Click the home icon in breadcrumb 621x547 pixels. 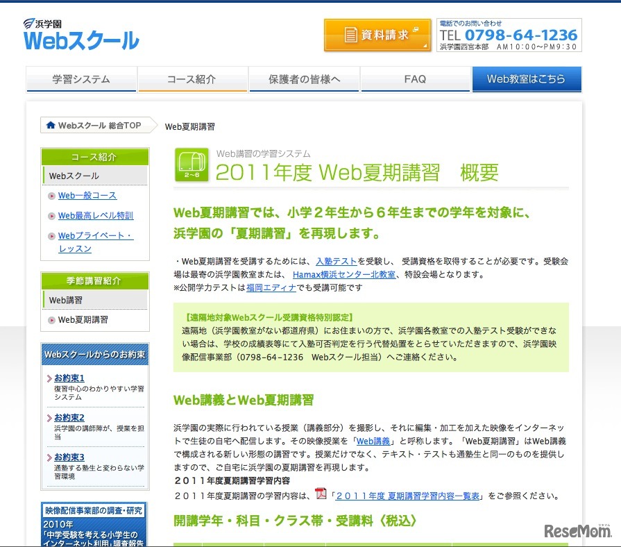pos(50,125)
